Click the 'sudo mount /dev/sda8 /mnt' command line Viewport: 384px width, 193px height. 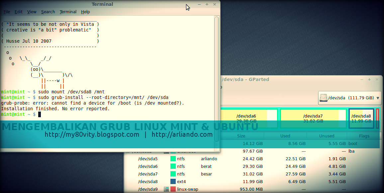coord(71,92)
